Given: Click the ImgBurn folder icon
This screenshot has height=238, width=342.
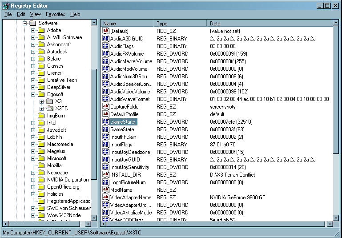Looking at the screenshot, I should pos(41,115).
